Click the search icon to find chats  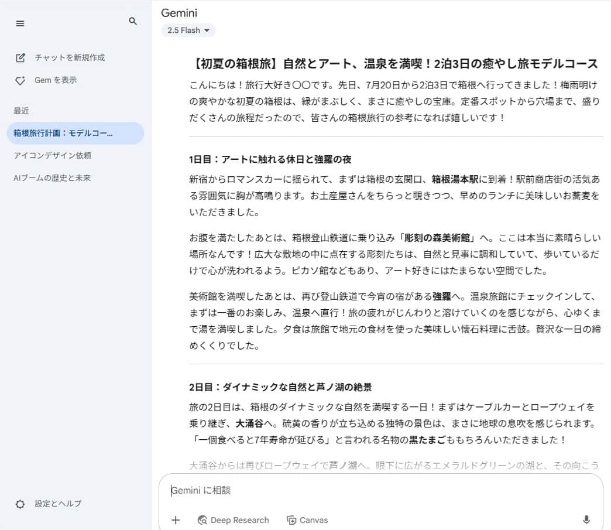click(133, 20)
